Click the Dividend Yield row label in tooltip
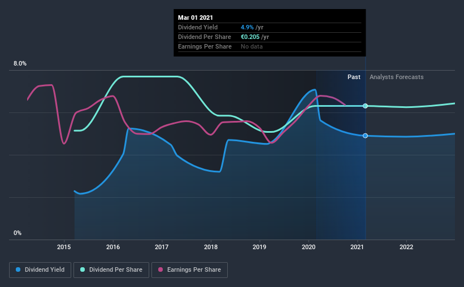The width and height of the screenshot is (464, 287). click(x=198, y=27)
